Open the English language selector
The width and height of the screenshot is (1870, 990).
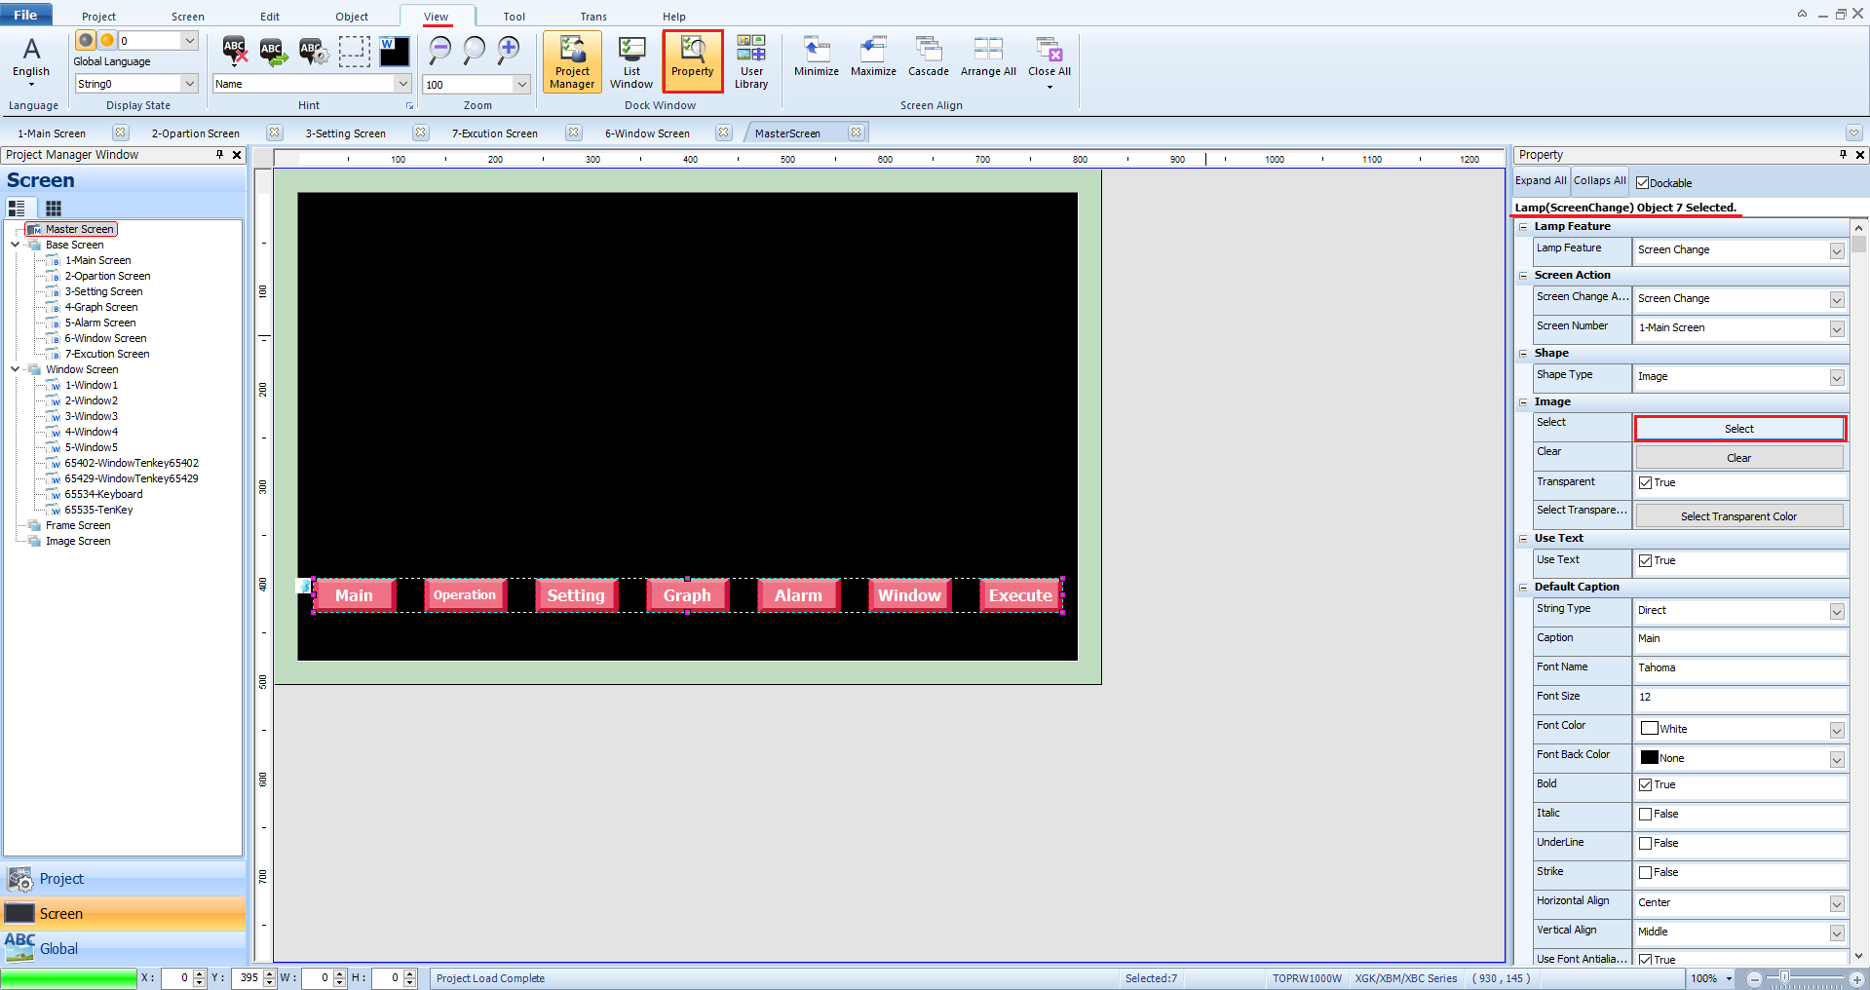[x=31, y=60]
